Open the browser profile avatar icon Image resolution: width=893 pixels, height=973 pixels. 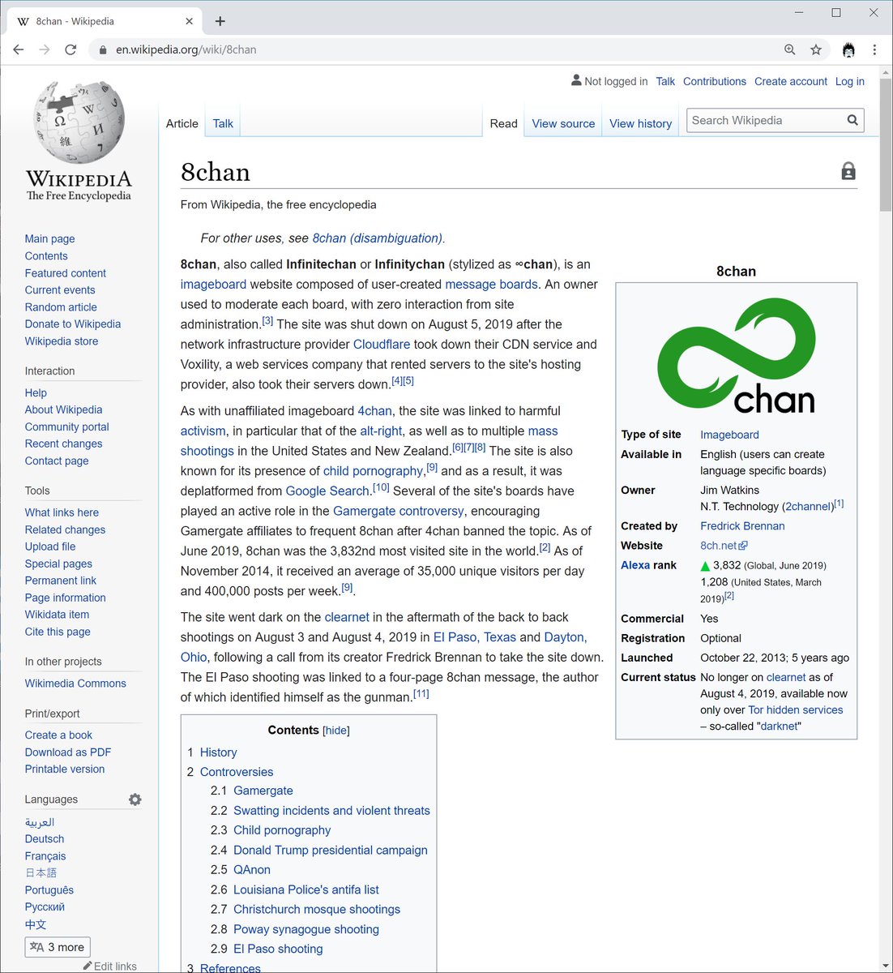point(848,49)
